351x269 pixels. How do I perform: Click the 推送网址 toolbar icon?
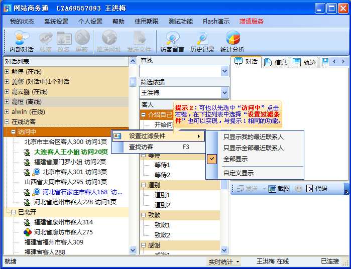coord(109,41)
